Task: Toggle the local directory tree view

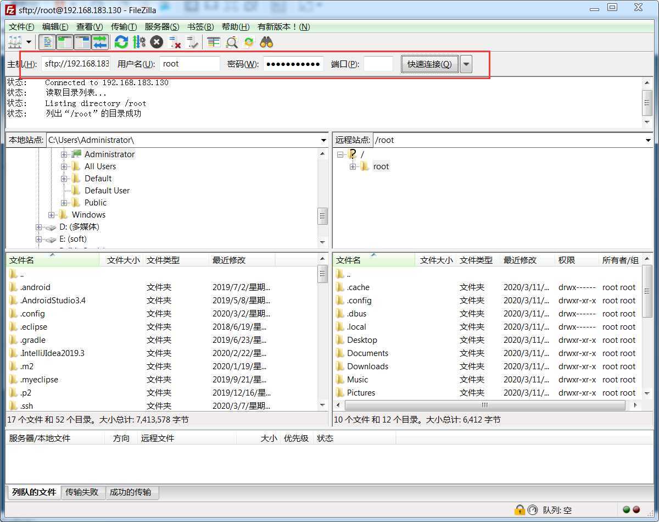Action: [65, 42]
